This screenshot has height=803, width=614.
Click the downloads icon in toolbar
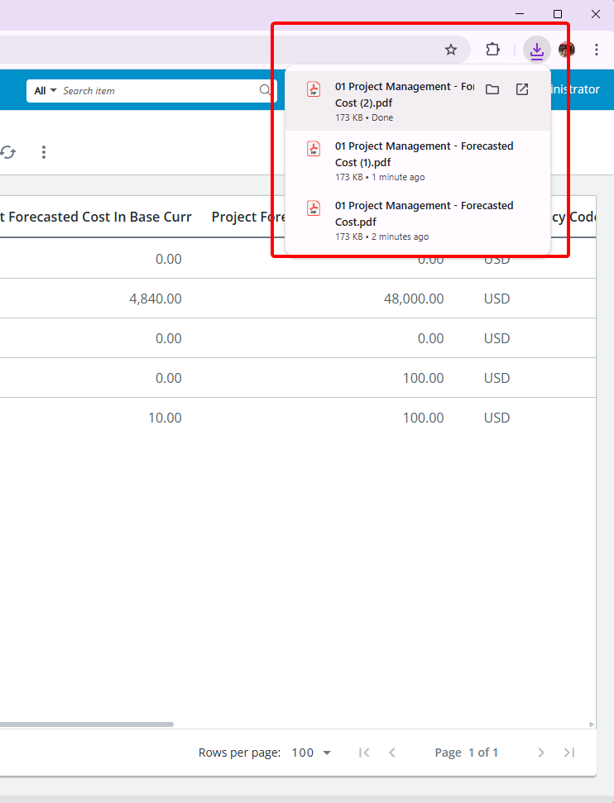537,50
